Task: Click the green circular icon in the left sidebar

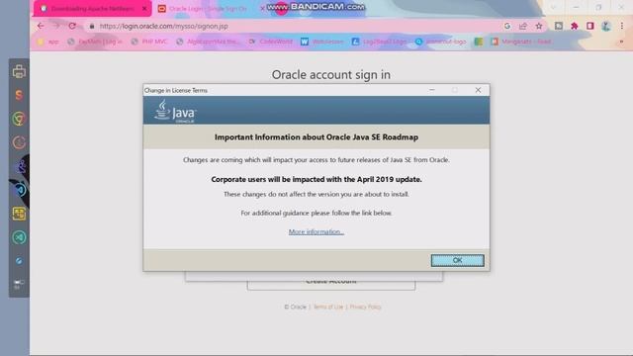Action: pyautogui.click(x=19, y=237)
